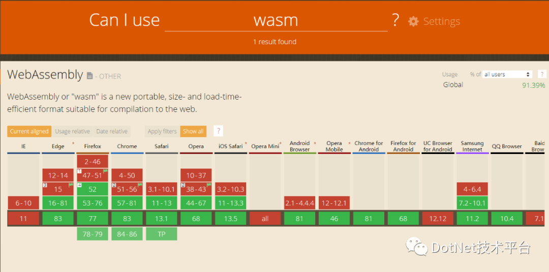Select the Opera Mobile 46 cell
549x272 pixels.
coord(334,219)
